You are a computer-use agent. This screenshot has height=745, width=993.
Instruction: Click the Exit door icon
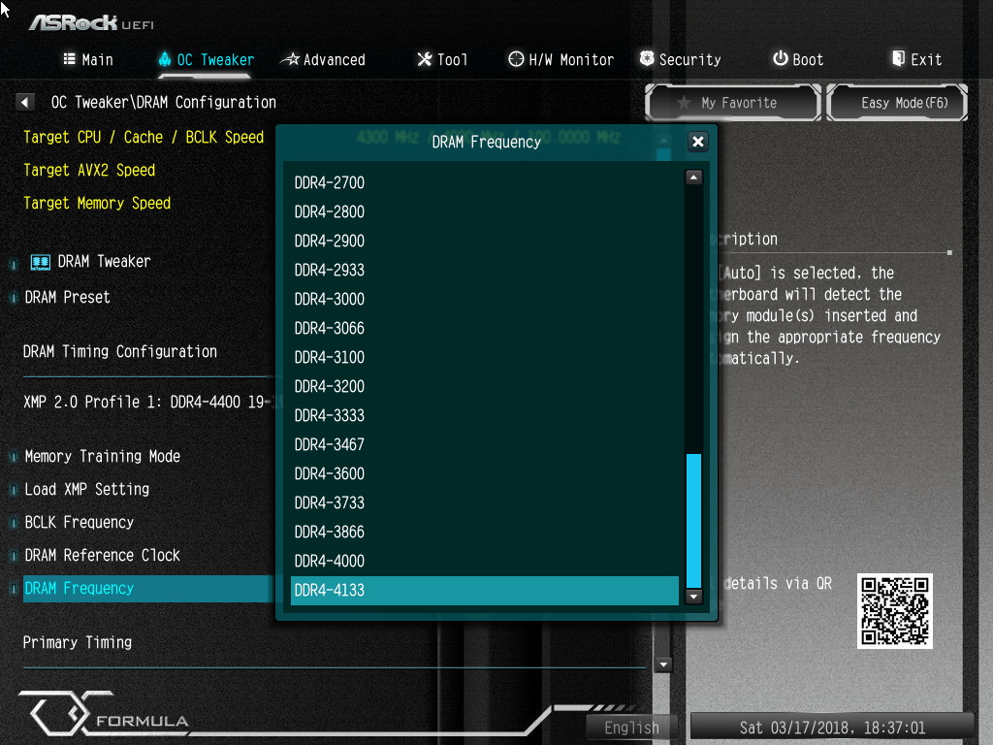pos(898,59)
